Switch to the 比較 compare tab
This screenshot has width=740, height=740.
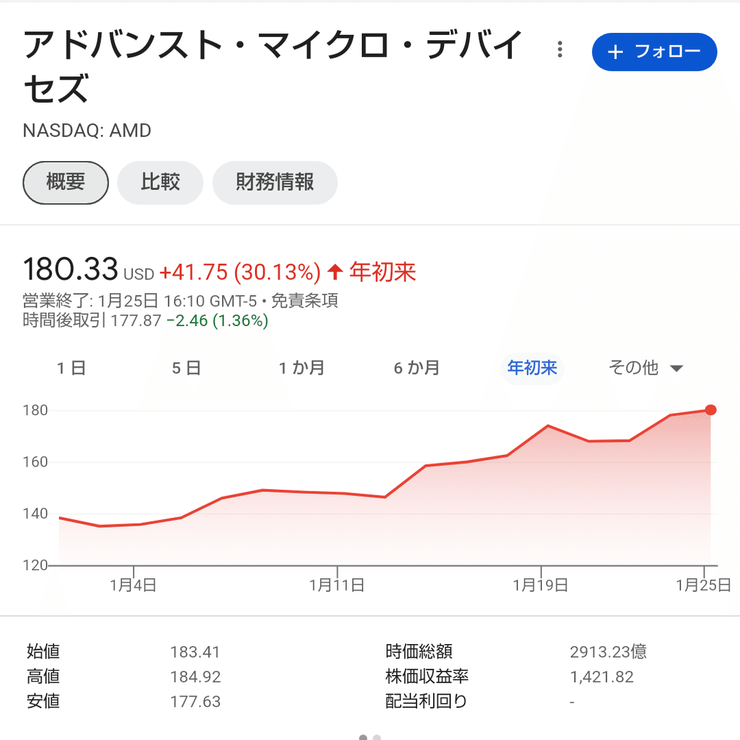pyautogui.click(x=160, y=183)
